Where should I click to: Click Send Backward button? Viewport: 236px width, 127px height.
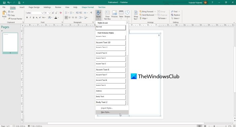pos(147,15)
